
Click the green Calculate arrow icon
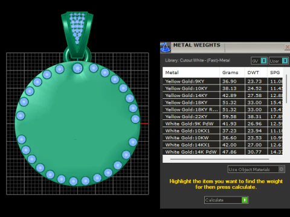(245, 200)
